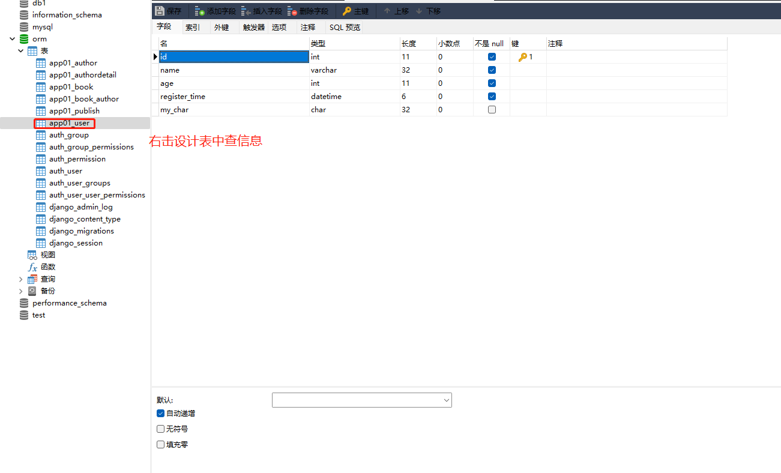Select django_migrations in tree
This screenshot has width=781, height=473.
coord(82,231)
